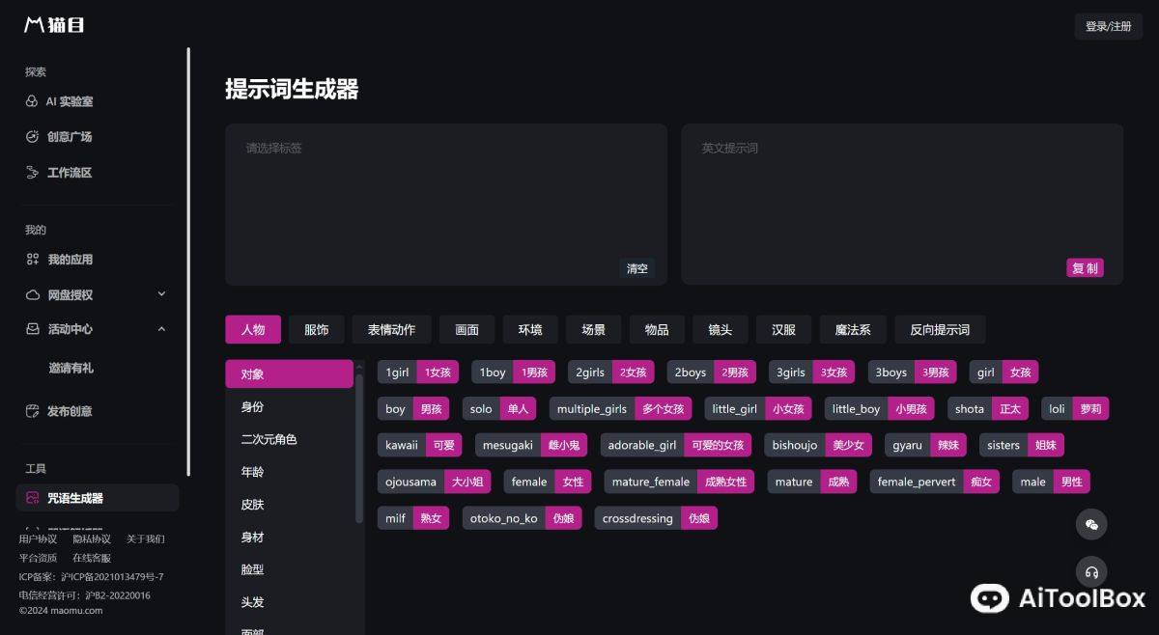Collapse 活动中心 chevron
This screenshot has width=1159, height=635.
[161, 329]
